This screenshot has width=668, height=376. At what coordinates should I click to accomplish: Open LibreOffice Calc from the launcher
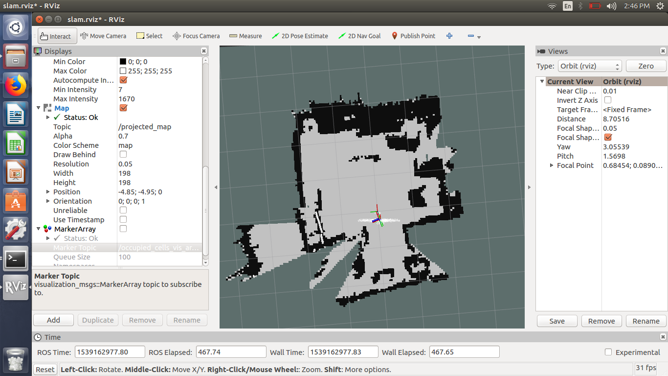[16, 143]
